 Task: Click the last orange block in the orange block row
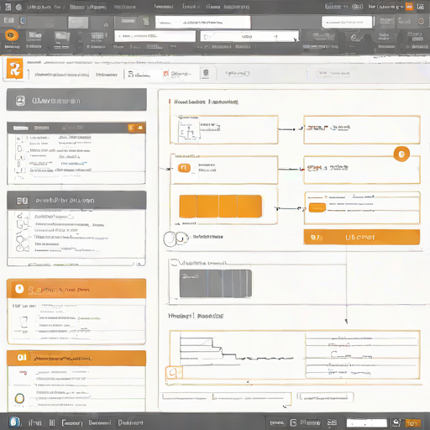tap(249, 207)
